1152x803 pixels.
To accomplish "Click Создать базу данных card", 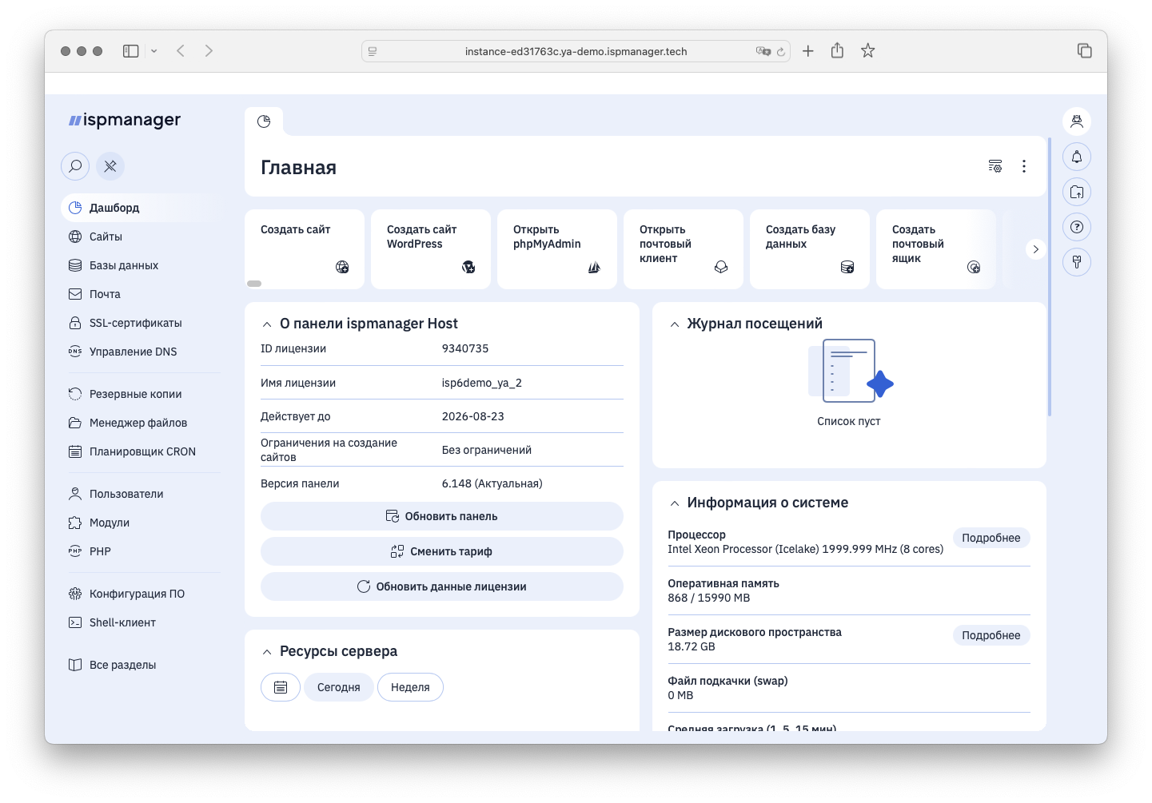I will pyautogui.click(x=810, y=249).
